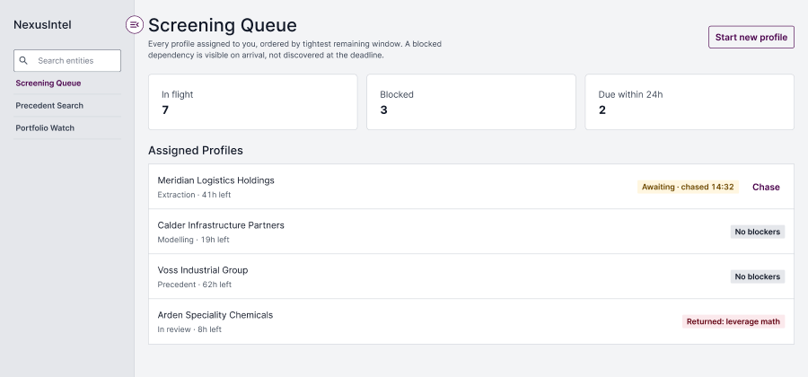Click the search magnifier icon
This screenshot has height=377, width=808.
click(x=23, y=61)
